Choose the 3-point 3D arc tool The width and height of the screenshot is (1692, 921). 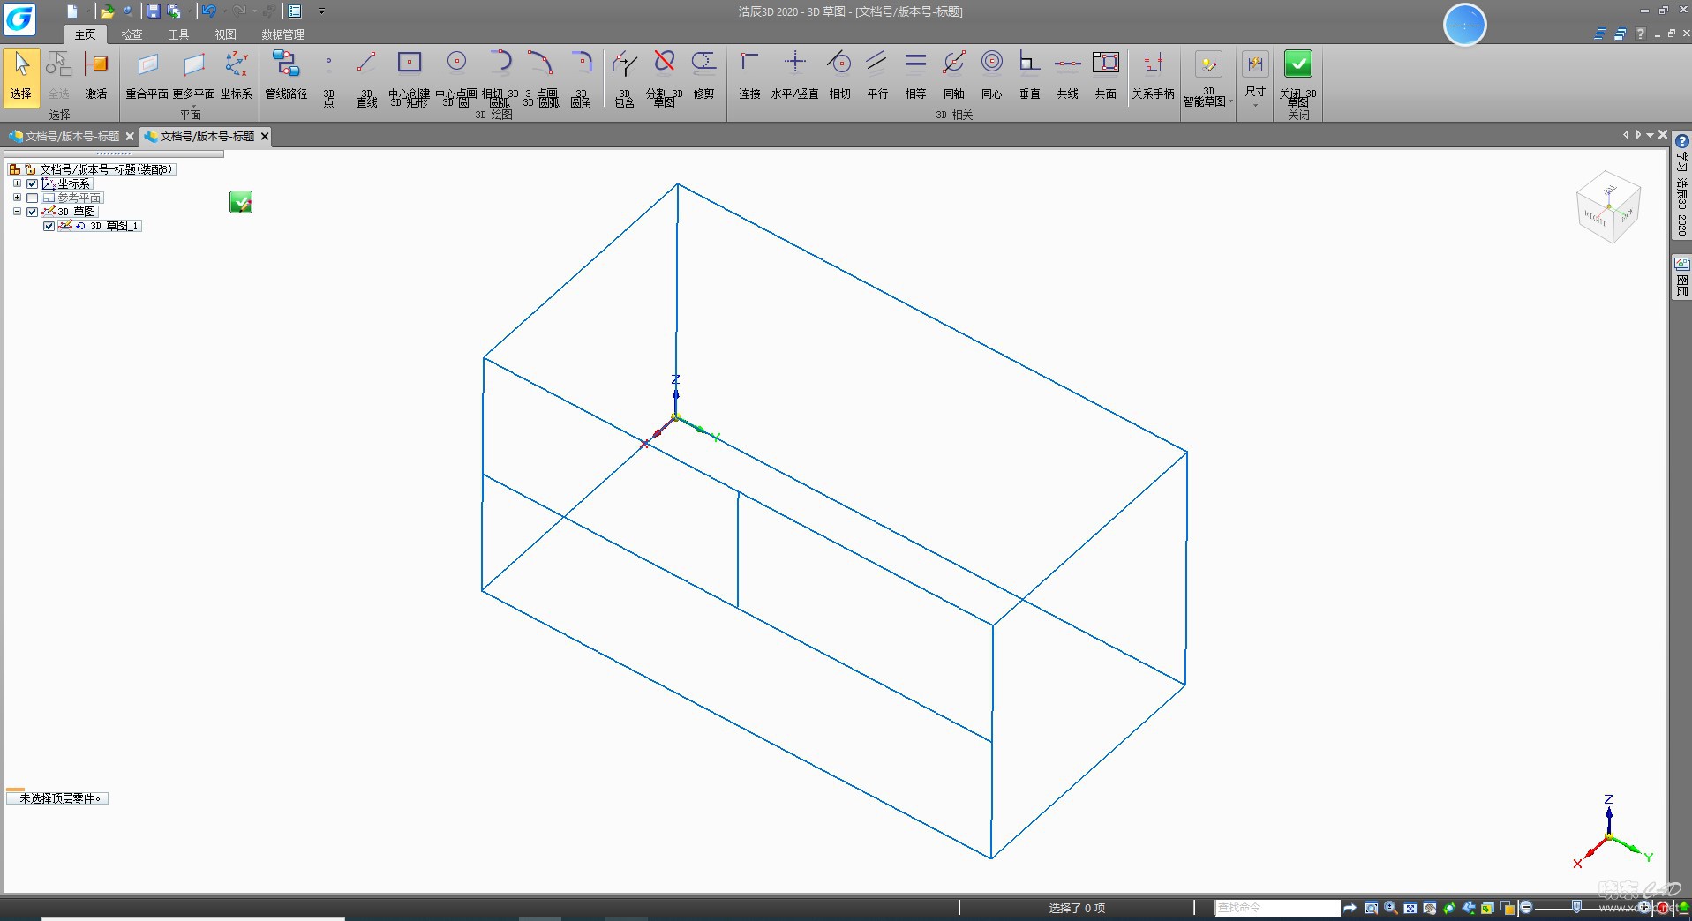coord(540,78)
